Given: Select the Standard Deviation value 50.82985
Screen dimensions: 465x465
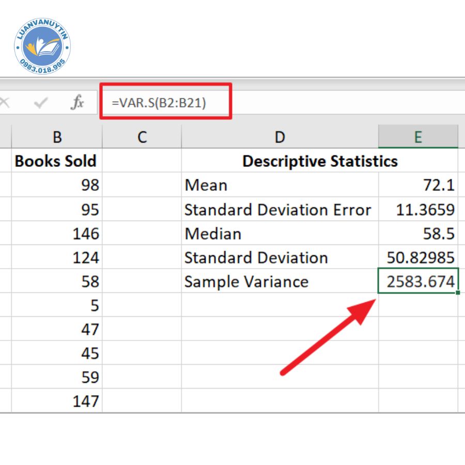Looking at the screenshot, I should click(418, 258).
